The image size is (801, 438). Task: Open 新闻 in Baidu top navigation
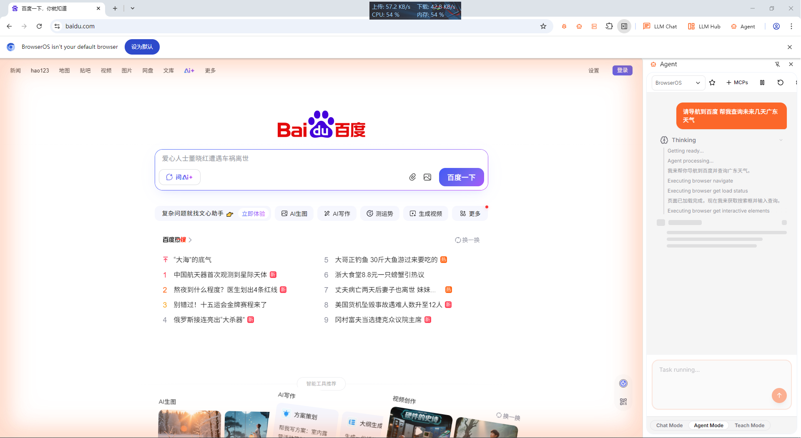tap(15, 70)
